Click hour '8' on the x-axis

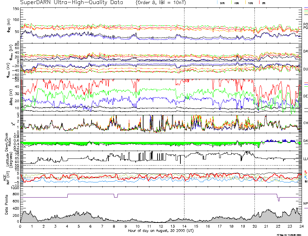point(114,226)
